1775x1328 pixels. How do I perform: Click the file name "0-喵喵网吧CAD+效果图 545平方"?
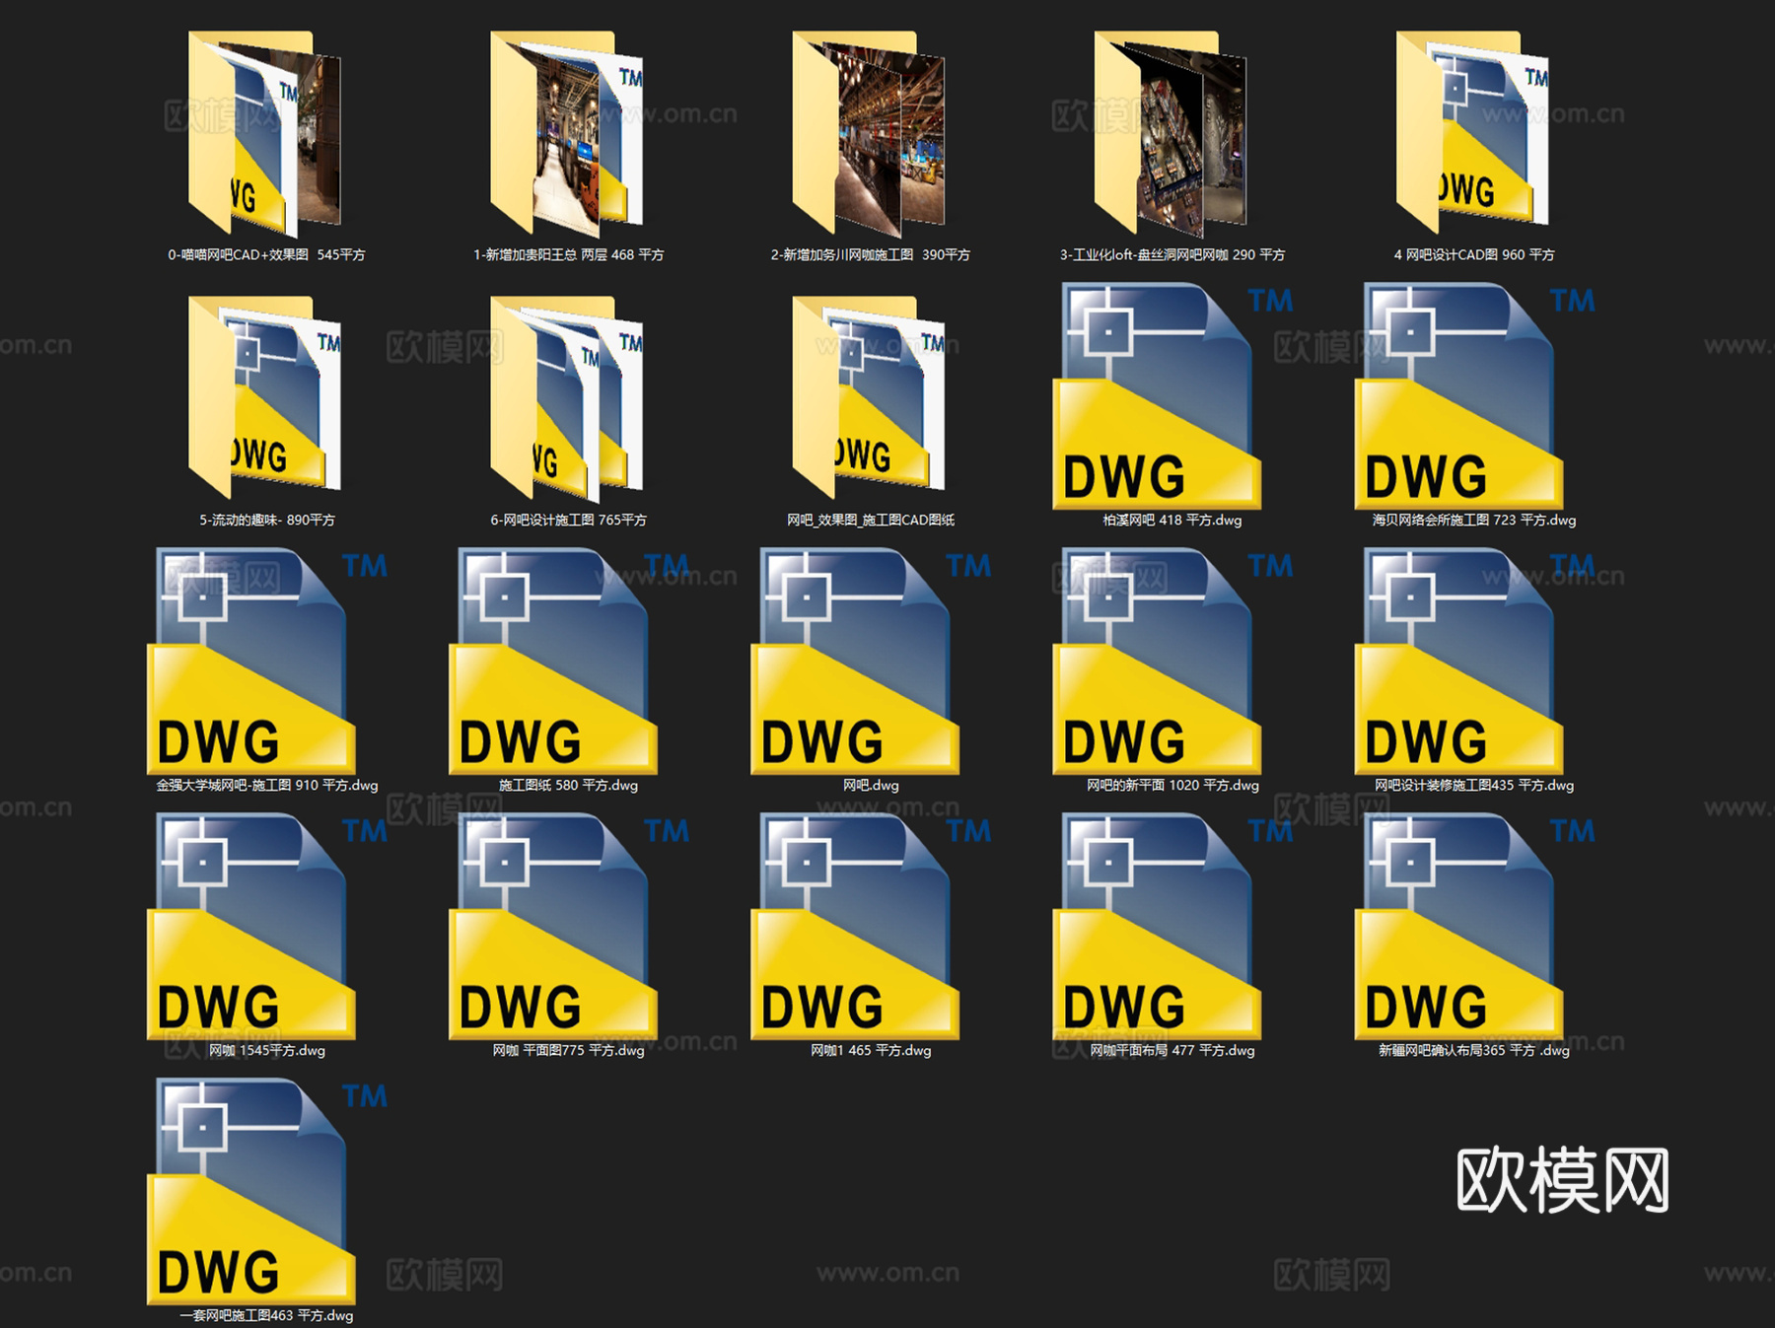266,254
